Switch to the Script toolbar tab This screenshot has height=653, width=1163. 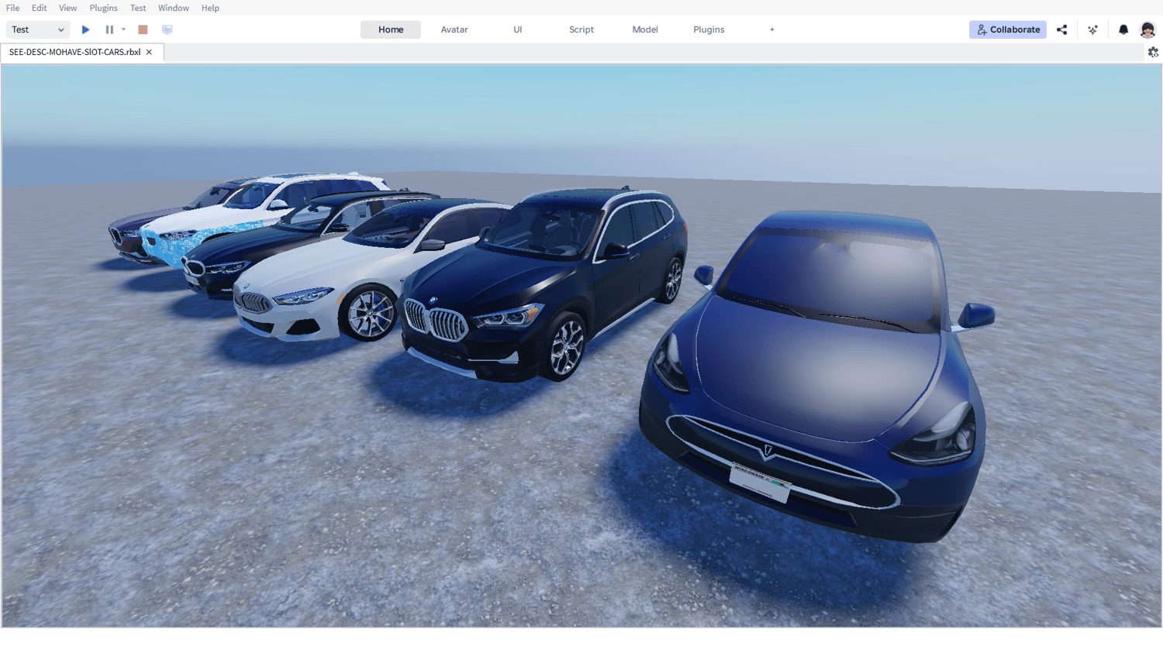(x=581, y=29)
